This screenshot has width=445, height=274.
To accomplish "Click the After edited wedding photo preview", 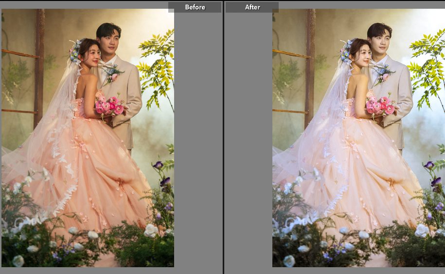I will point(359,138).
